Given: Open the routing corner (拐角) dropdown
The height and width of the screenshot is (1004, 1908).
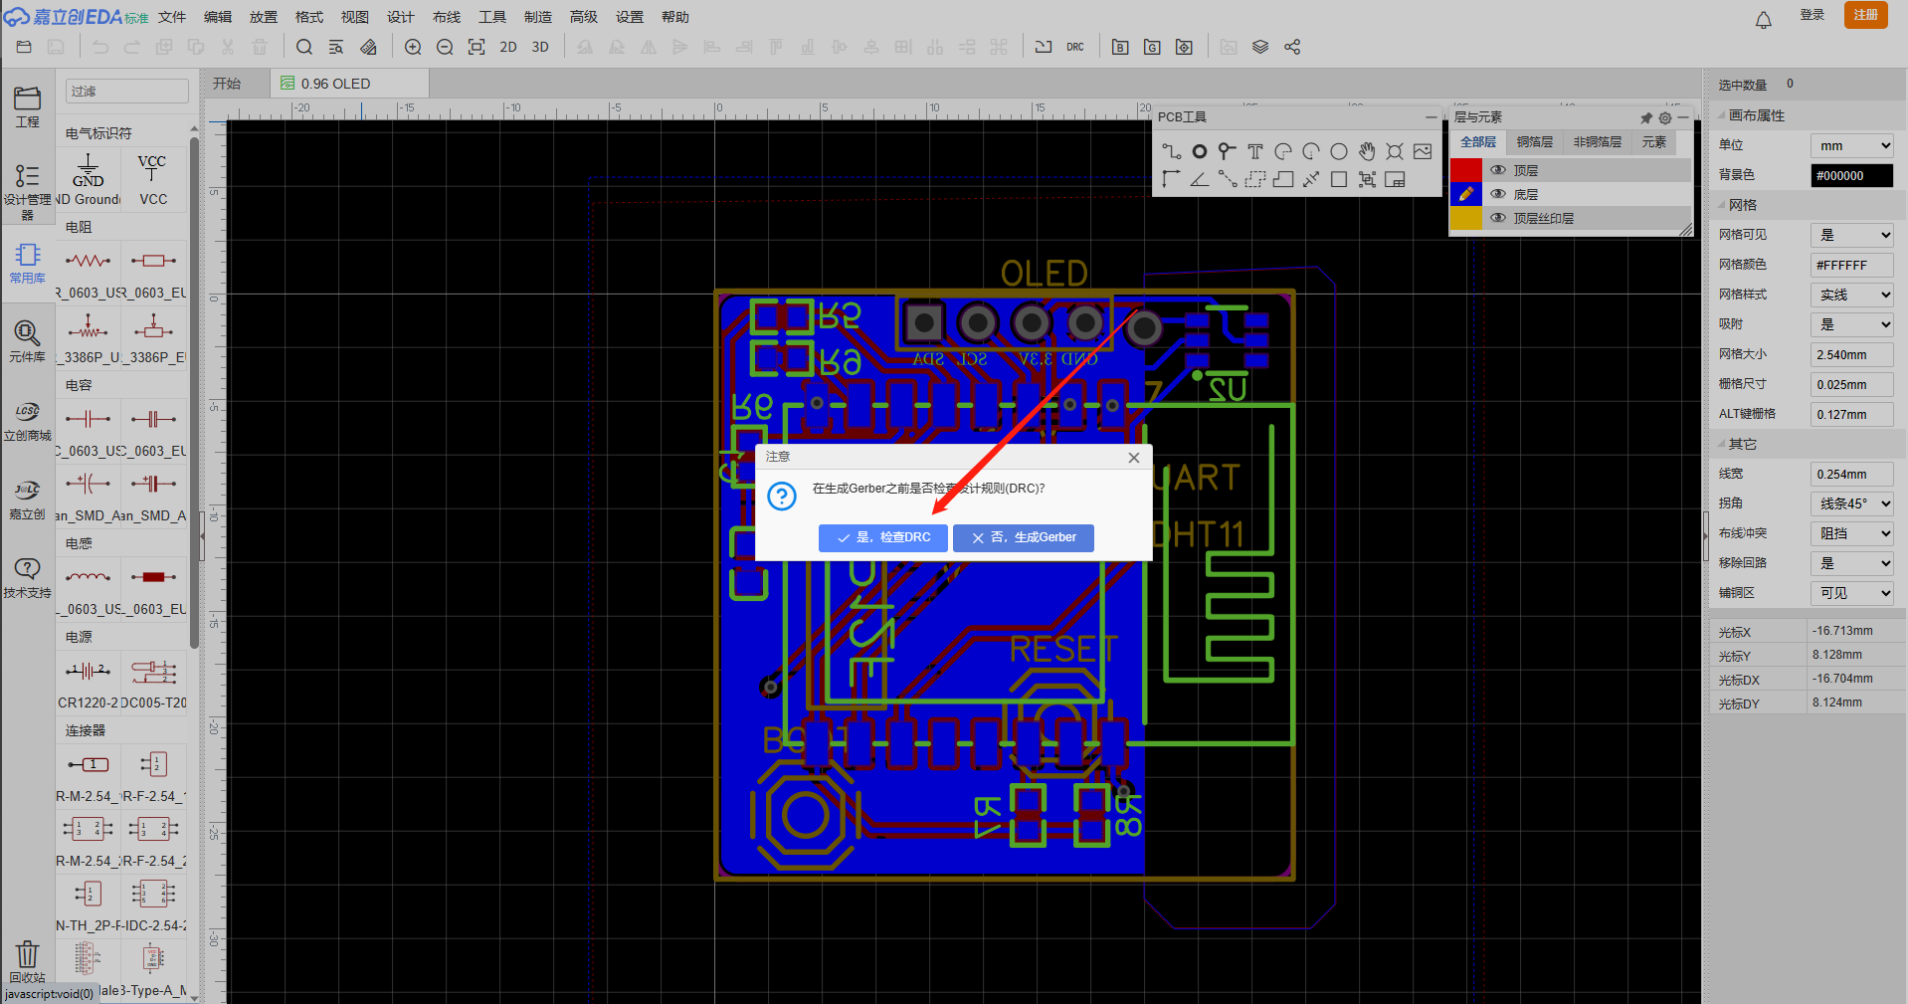Looking at the screenshot, I should click(1851, 503).
